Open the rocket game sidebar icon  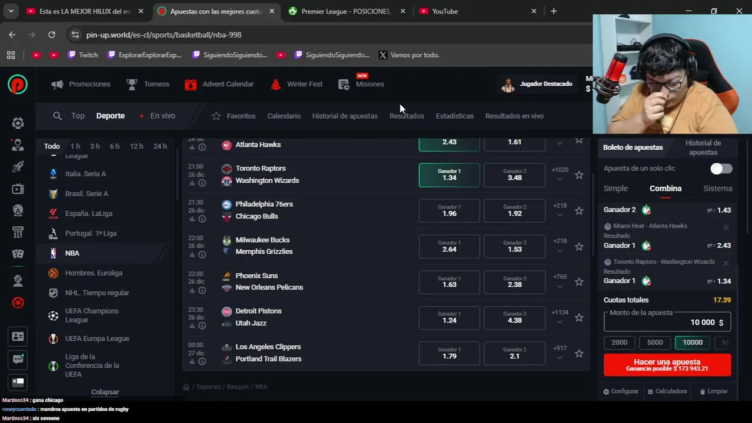(x=18, y=167)
